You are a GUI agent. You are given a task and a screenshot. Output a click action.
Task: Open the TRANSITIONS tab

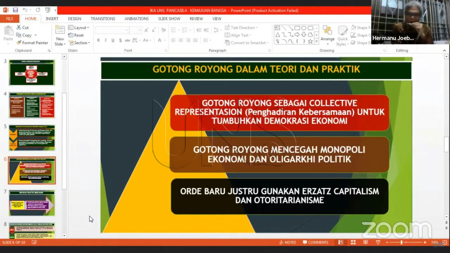tap(103, 19)
